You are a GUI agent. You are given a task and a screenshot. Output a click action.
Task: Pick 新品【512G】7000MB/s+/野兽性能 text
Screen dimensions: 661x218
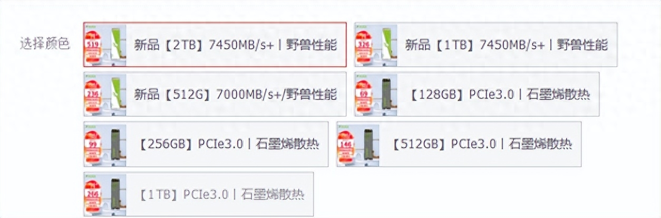[x=235, y=95]
